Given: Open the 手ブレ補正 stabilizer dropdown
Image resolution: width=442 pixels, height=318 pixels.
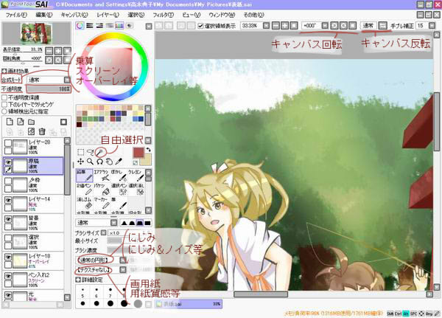Looking at the screenshot, I should (x=432, y=26).
